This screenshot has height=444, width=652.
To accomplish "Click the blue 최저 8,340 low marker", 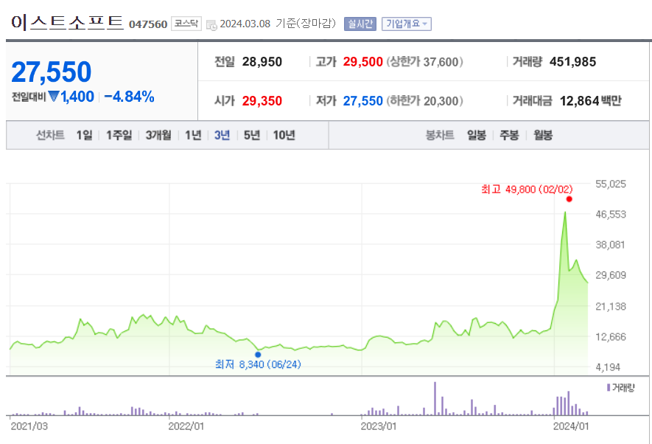I will pos(258,354).
